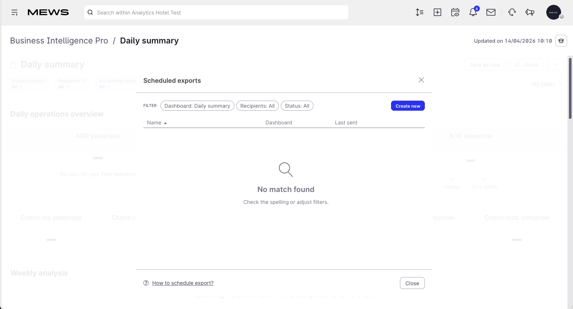Open the sort list icon in the header
This screenshot has height=309, width=573.
[420, 12]
